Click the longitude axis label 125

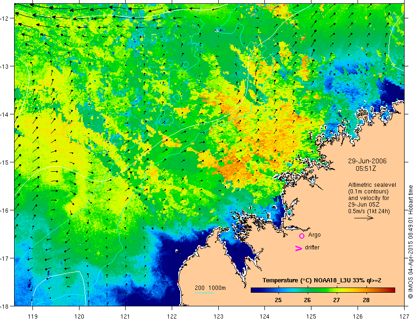[x=311, y=316]
